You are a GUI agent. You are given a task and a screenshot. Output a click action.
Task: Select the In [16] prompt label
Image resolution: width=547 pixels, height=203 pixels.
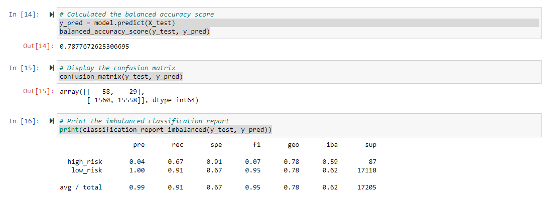tap(24, 121)
